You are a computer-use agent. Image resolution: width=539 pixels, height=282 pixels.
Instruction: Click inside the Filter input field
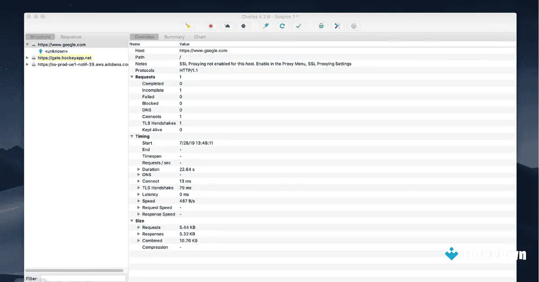pyautogui.click(x=83, y=278)
